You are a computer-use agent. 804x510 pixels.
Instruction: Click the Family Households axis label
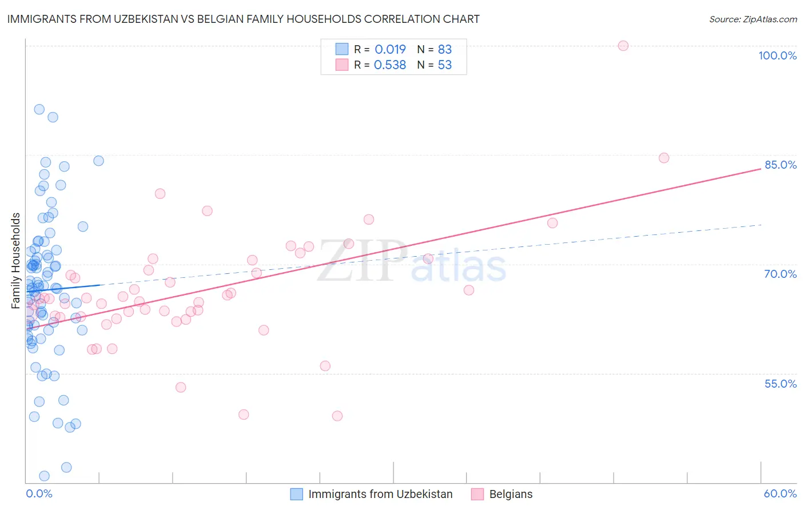click(x=16, y=261)
